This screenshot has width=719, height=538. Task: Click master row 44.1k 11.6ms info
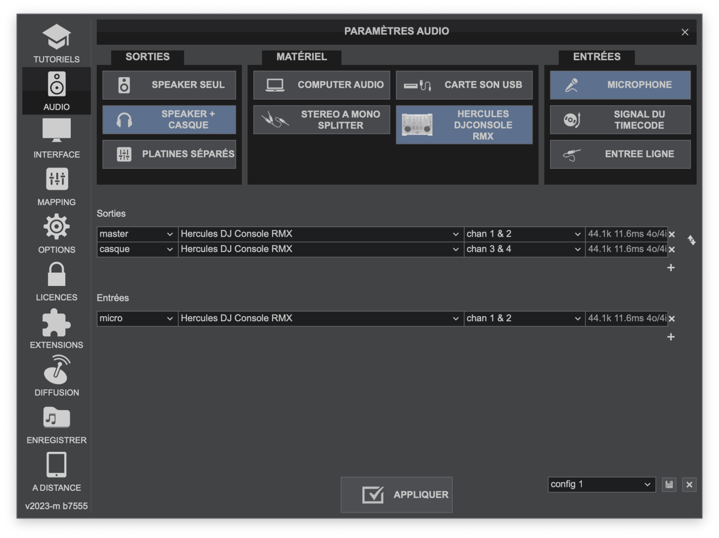[627, 234]
